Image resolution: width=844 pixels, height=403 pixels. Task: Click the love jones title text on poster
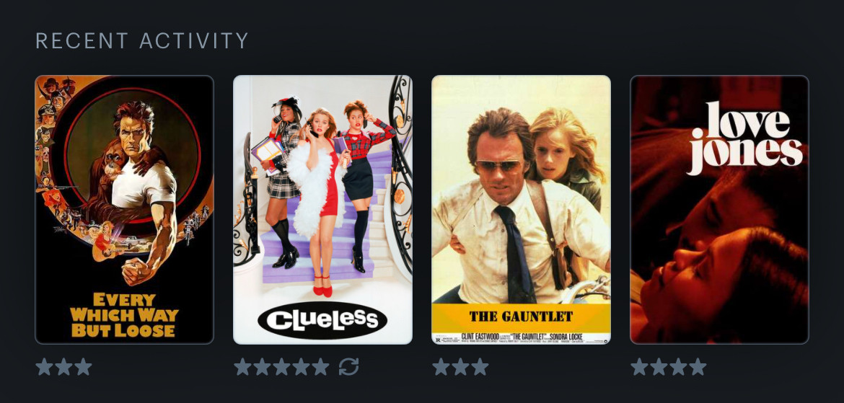click(x=745, y=138)
